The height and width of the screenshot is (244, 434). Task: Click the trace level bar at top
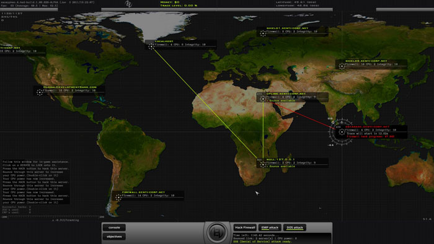point(217,9)
